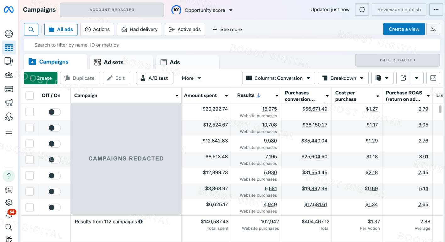The width and height of the screenshot is (445, 242).
Task: Select the checkbox for the $20,292.74 campaign row
Action: (x=30, y=112)
